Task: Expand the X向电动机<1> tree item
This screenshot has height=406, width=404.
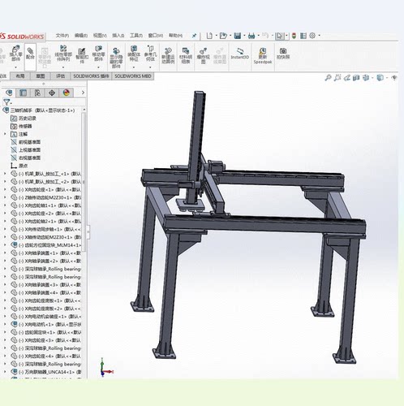Action: [5, 324]
